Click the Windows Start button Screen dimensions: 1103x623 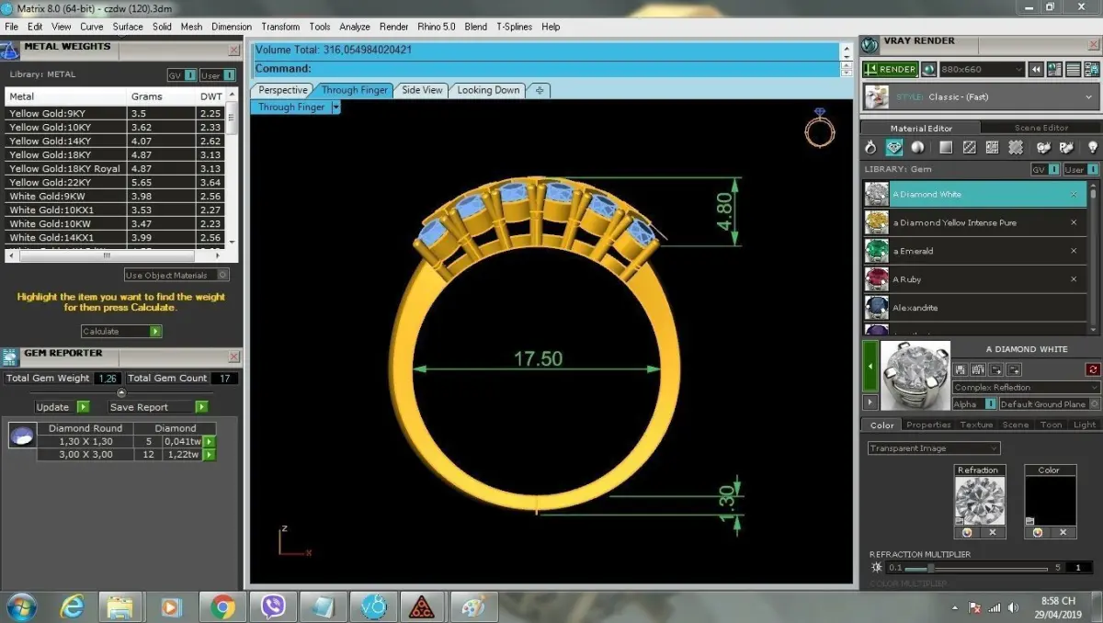coord(21,606)
